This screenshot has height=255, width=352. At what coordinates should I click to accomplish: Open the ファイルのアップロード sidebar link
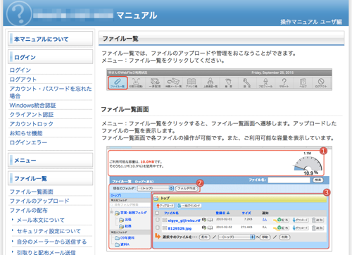(x=39, y=201)
